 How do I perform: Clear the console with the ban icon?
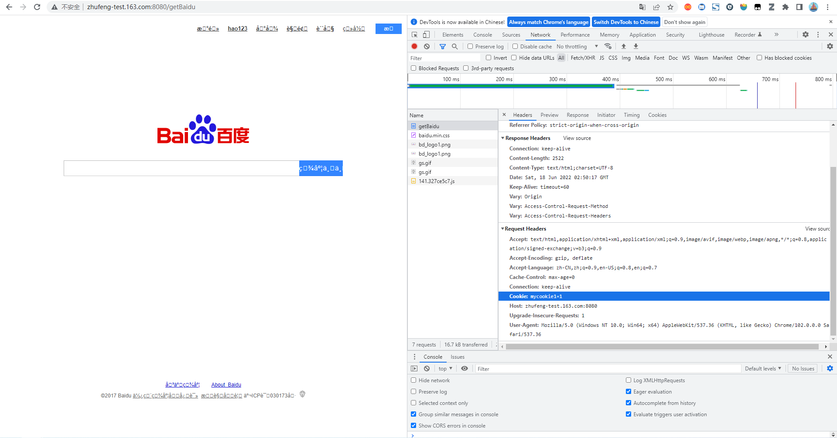(427, 368)
